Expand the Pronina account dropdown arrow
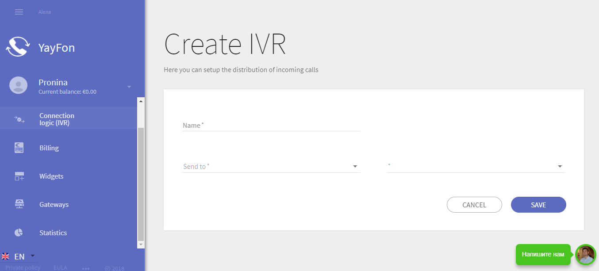 [x=129, y=87]
